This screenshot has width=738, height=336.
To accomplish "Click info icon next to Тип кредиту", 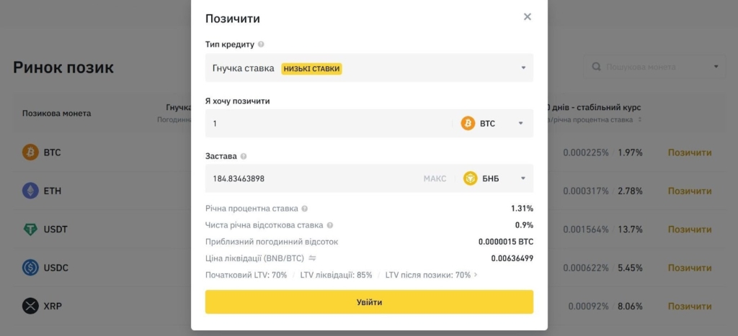I will [261, 45].
